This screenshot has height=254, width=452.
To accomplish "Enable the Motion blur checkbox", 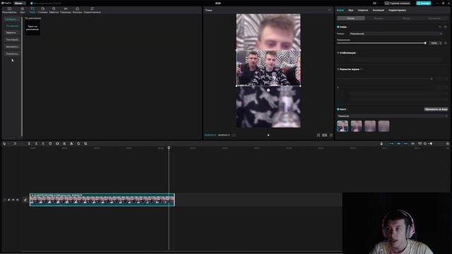I will click(x=338, y=69).
